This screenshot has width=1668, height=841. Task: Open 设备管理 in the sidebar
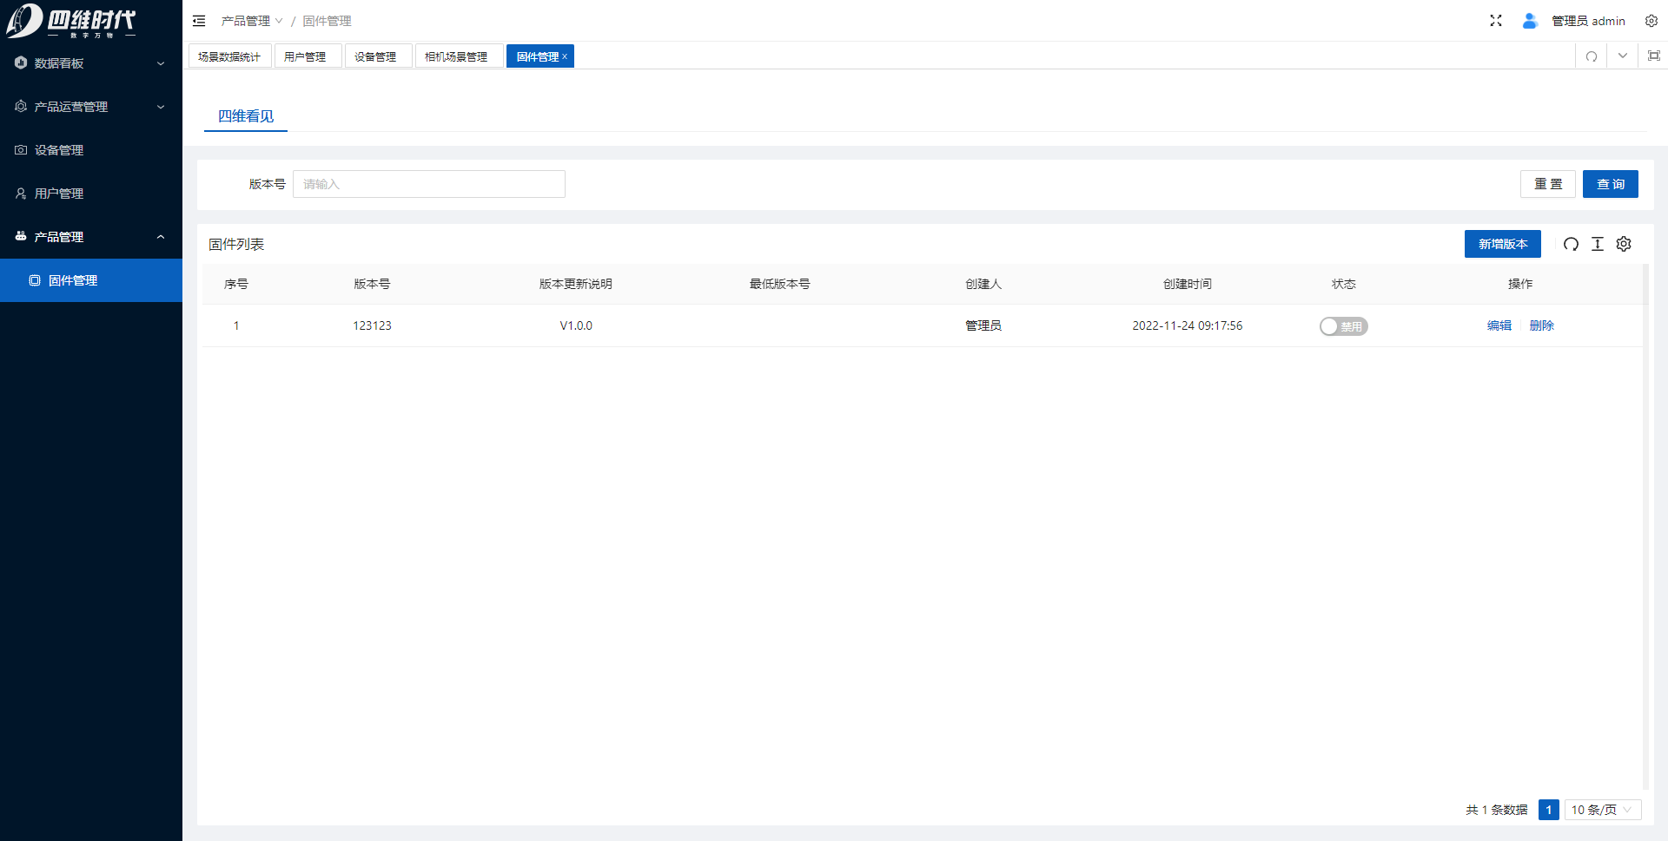coord(59,150)
